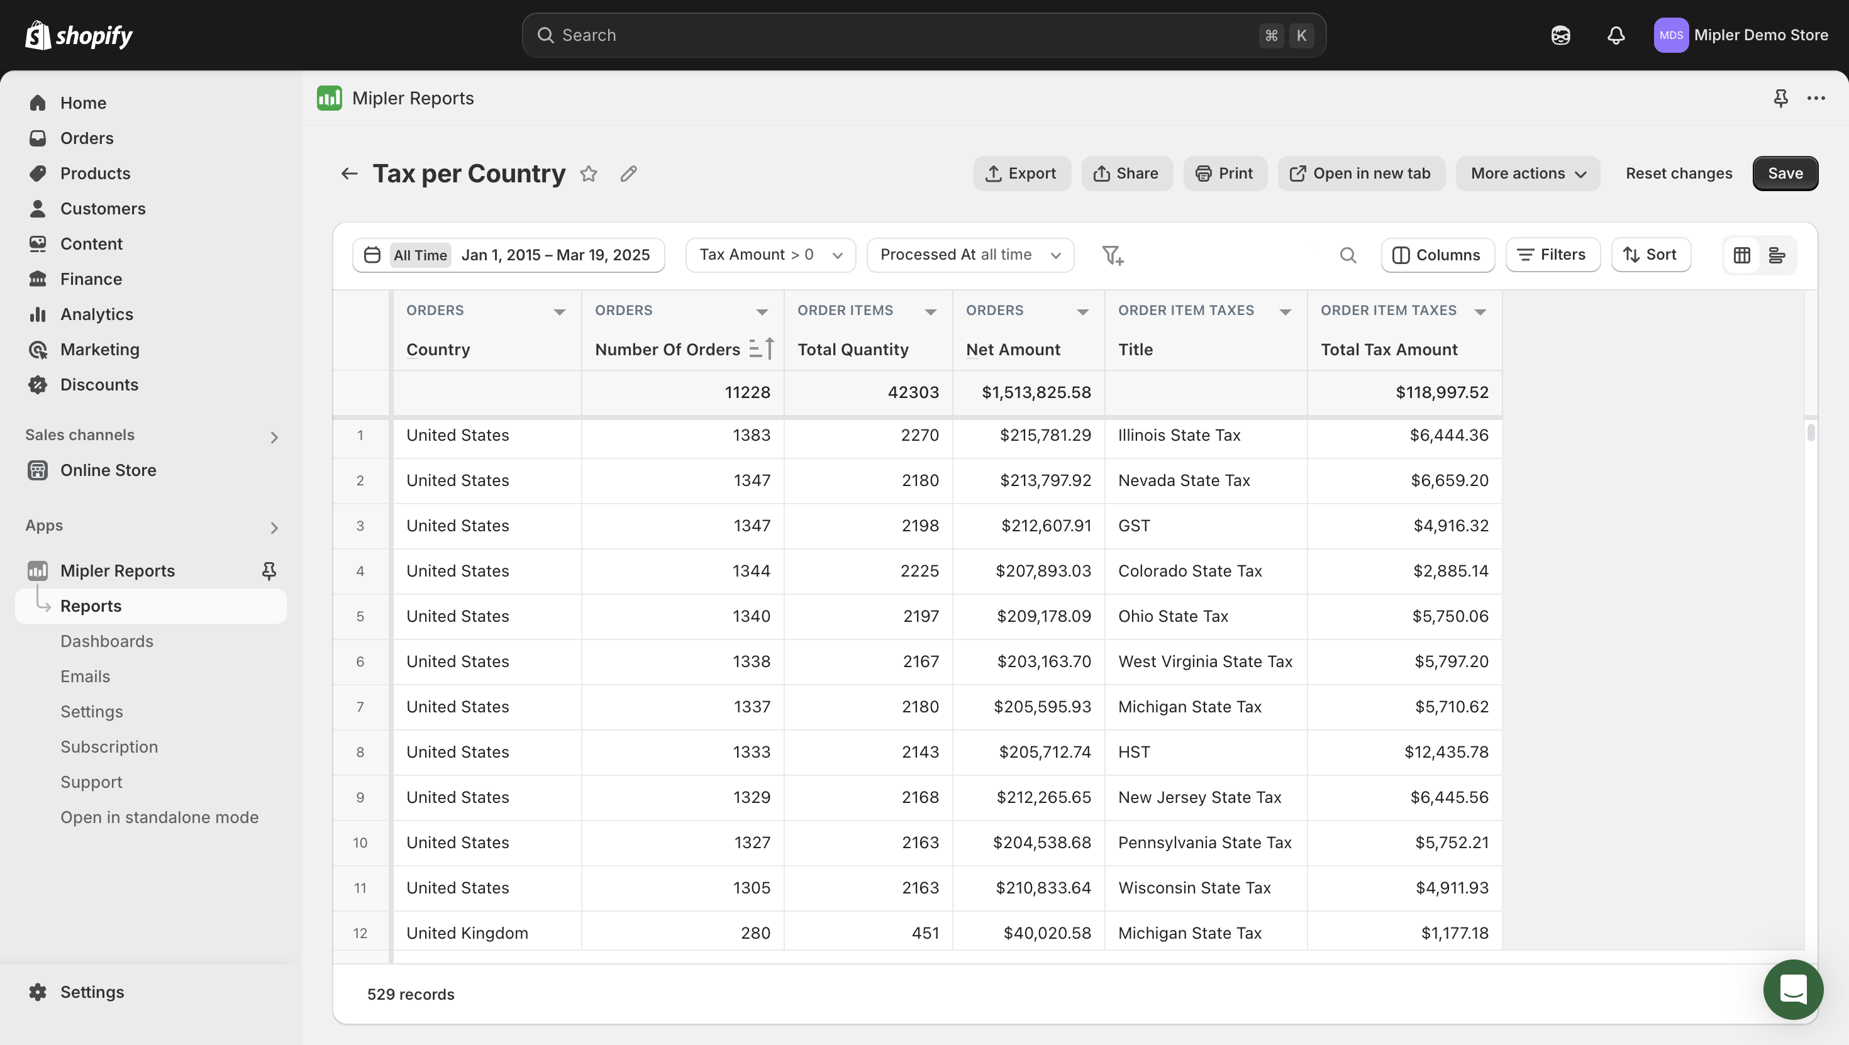This screenshot has height=1045, width=1849.
Task: Go to Analytics in left navigation
Action: point(96,314)
